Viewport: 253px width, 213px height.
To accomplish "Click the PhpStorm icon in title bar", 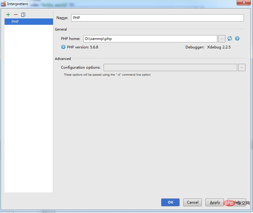I will [x=3, y=4].
